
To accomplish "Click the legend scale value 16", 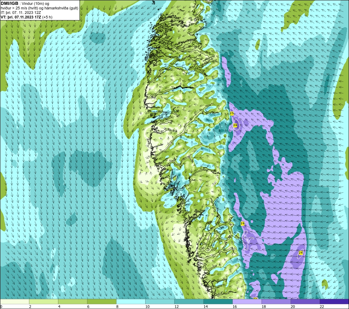I will 235,307.
